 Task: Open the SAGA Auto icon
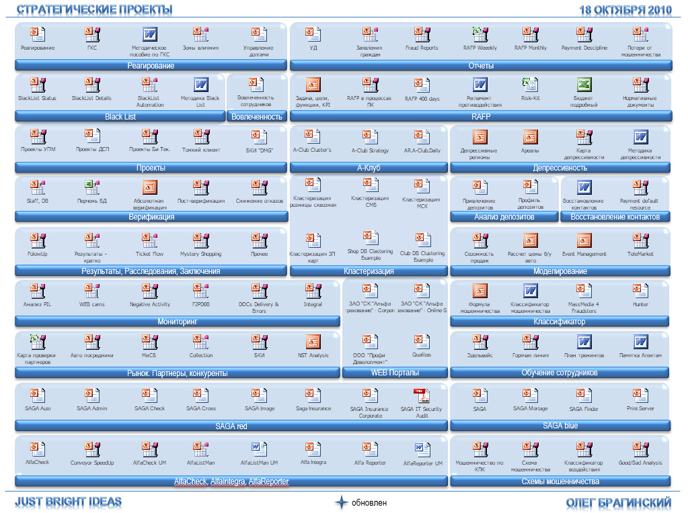coord(38,395)
